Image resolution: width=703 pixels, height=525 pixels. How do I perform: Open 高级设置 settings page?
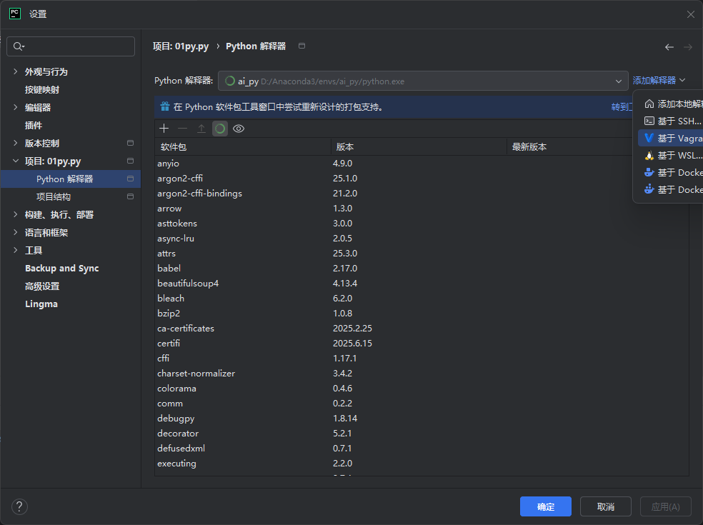click(42, 286)
